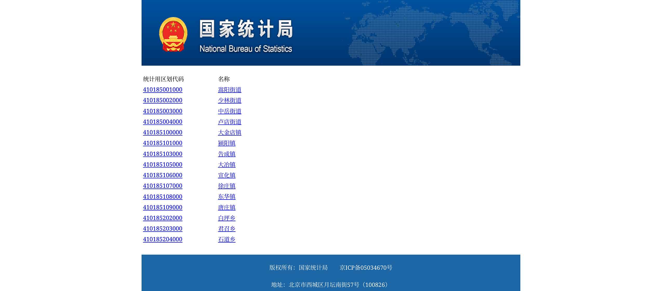Open the 大冶镇 link
Screen dimensions: 665x291
click(227, 165)
